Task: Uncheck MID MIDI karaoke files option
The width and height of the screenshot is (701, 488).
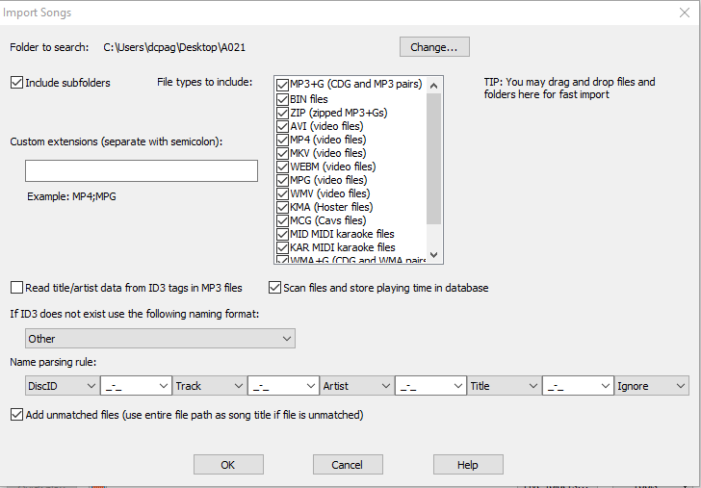Action: pos(282,234)
